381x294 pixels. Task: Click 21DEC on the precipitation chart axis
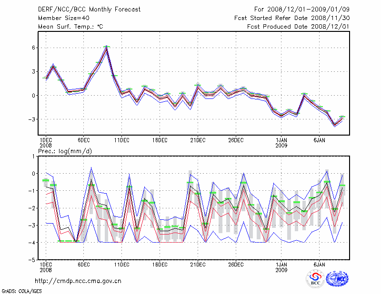tap(198, 264)
